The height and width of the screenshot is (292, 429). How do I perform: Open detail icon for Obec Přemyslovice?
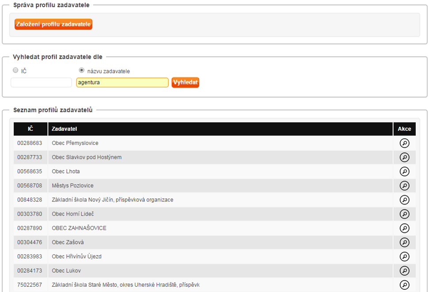coord(404,143)
